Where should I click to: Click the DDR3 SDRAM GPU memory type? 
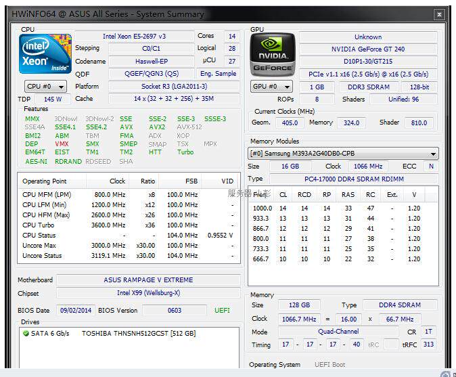click(368, 87)
